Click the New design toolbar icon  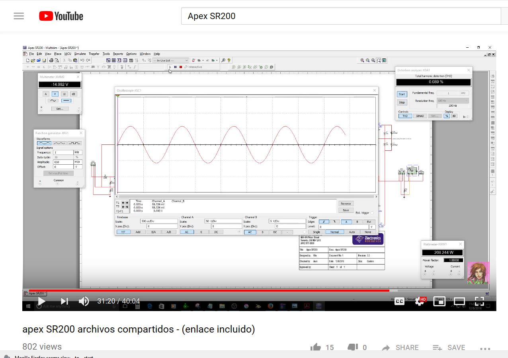pyautogui.click(x=27, y=60)
